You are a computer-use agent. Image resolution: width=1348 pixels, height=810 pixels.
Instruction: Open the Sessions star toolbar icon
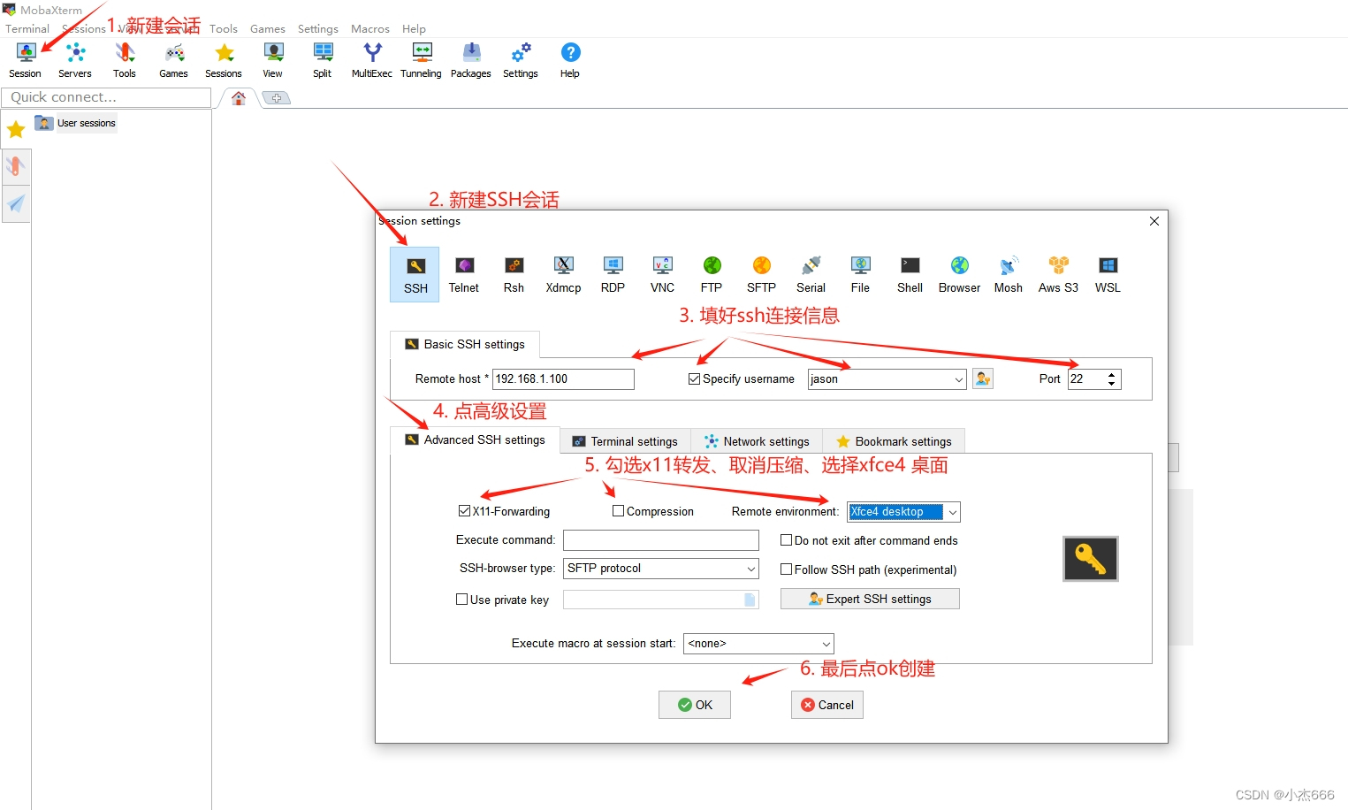tap(224, 60)
